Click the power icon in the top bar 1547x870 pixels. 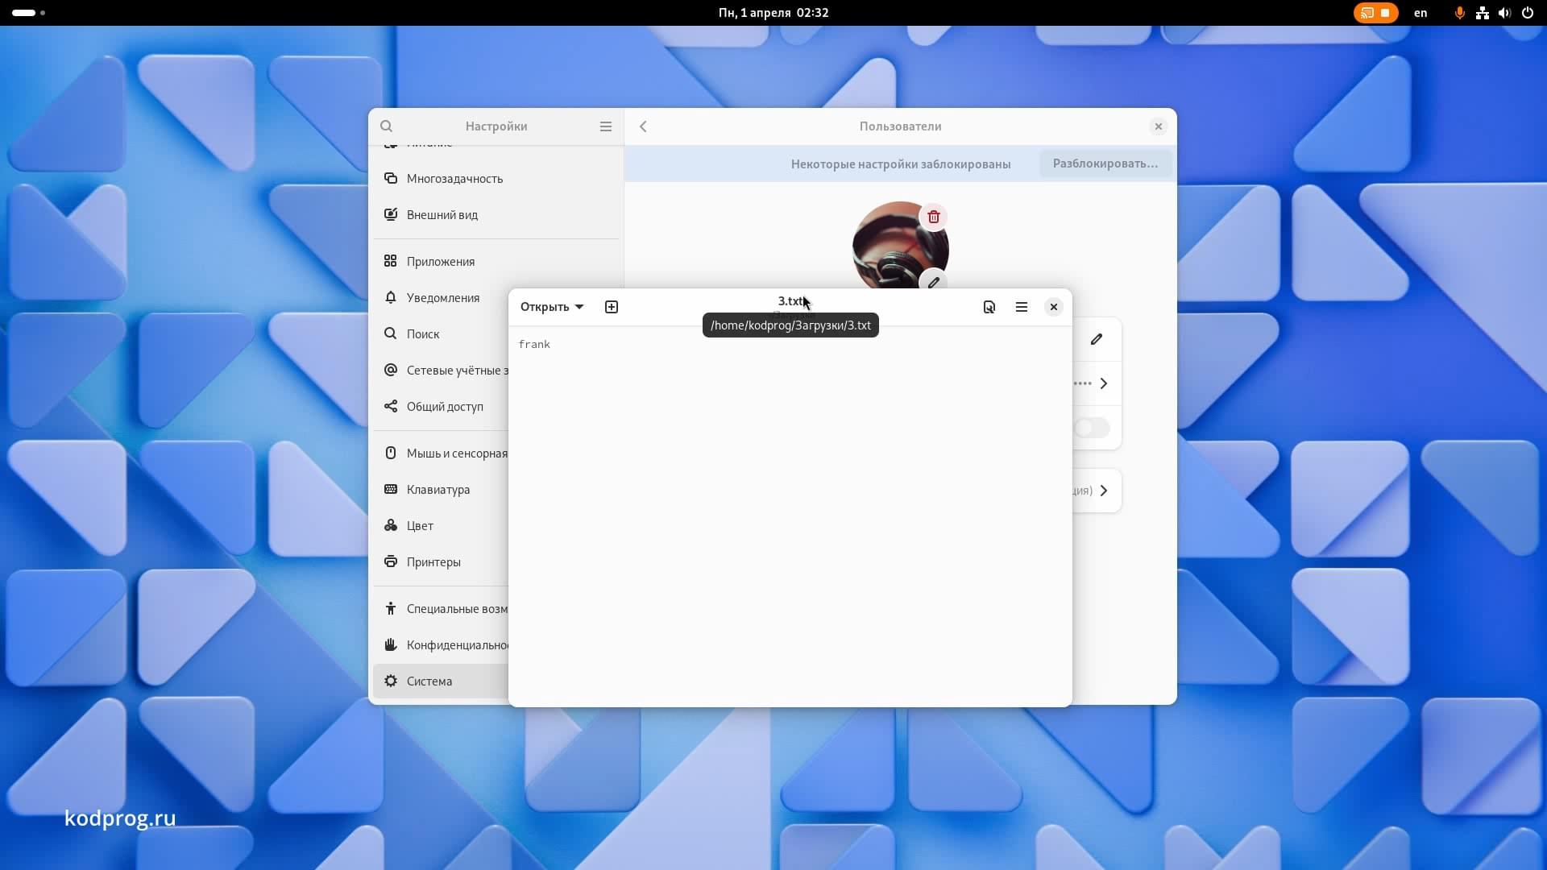click(1528, 13)
